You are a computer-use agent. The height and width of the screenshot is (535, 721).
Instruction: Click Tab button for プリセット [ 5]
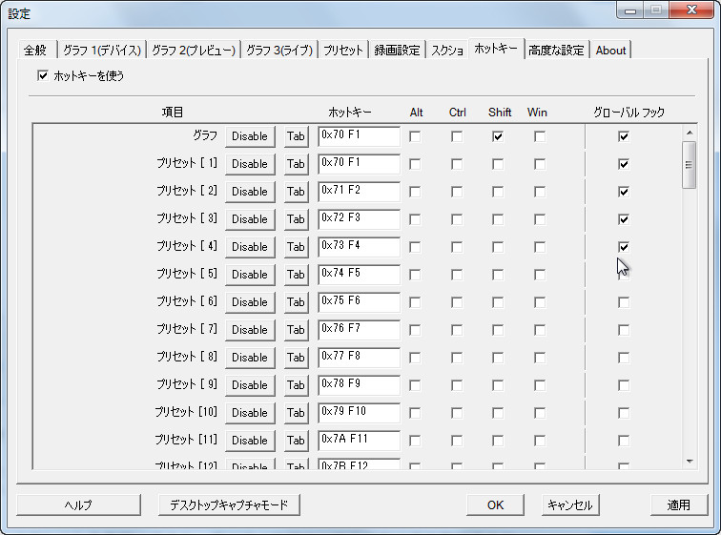click(x=296, y=275)
